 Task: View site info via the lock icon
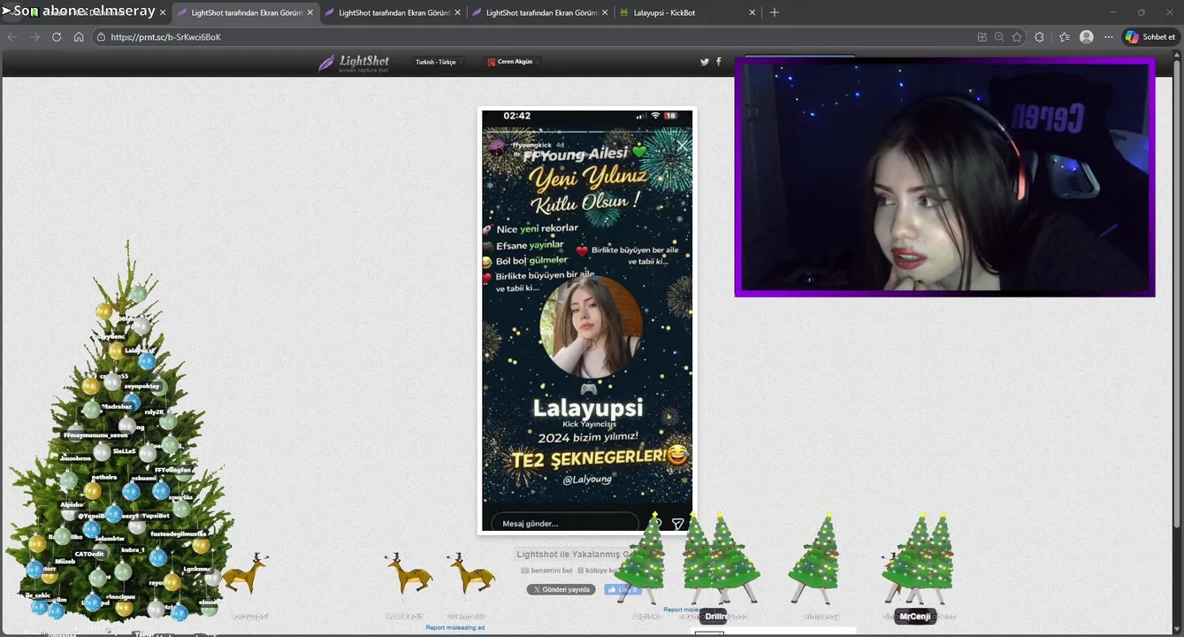pyautogui.click(x=101, y=37)
